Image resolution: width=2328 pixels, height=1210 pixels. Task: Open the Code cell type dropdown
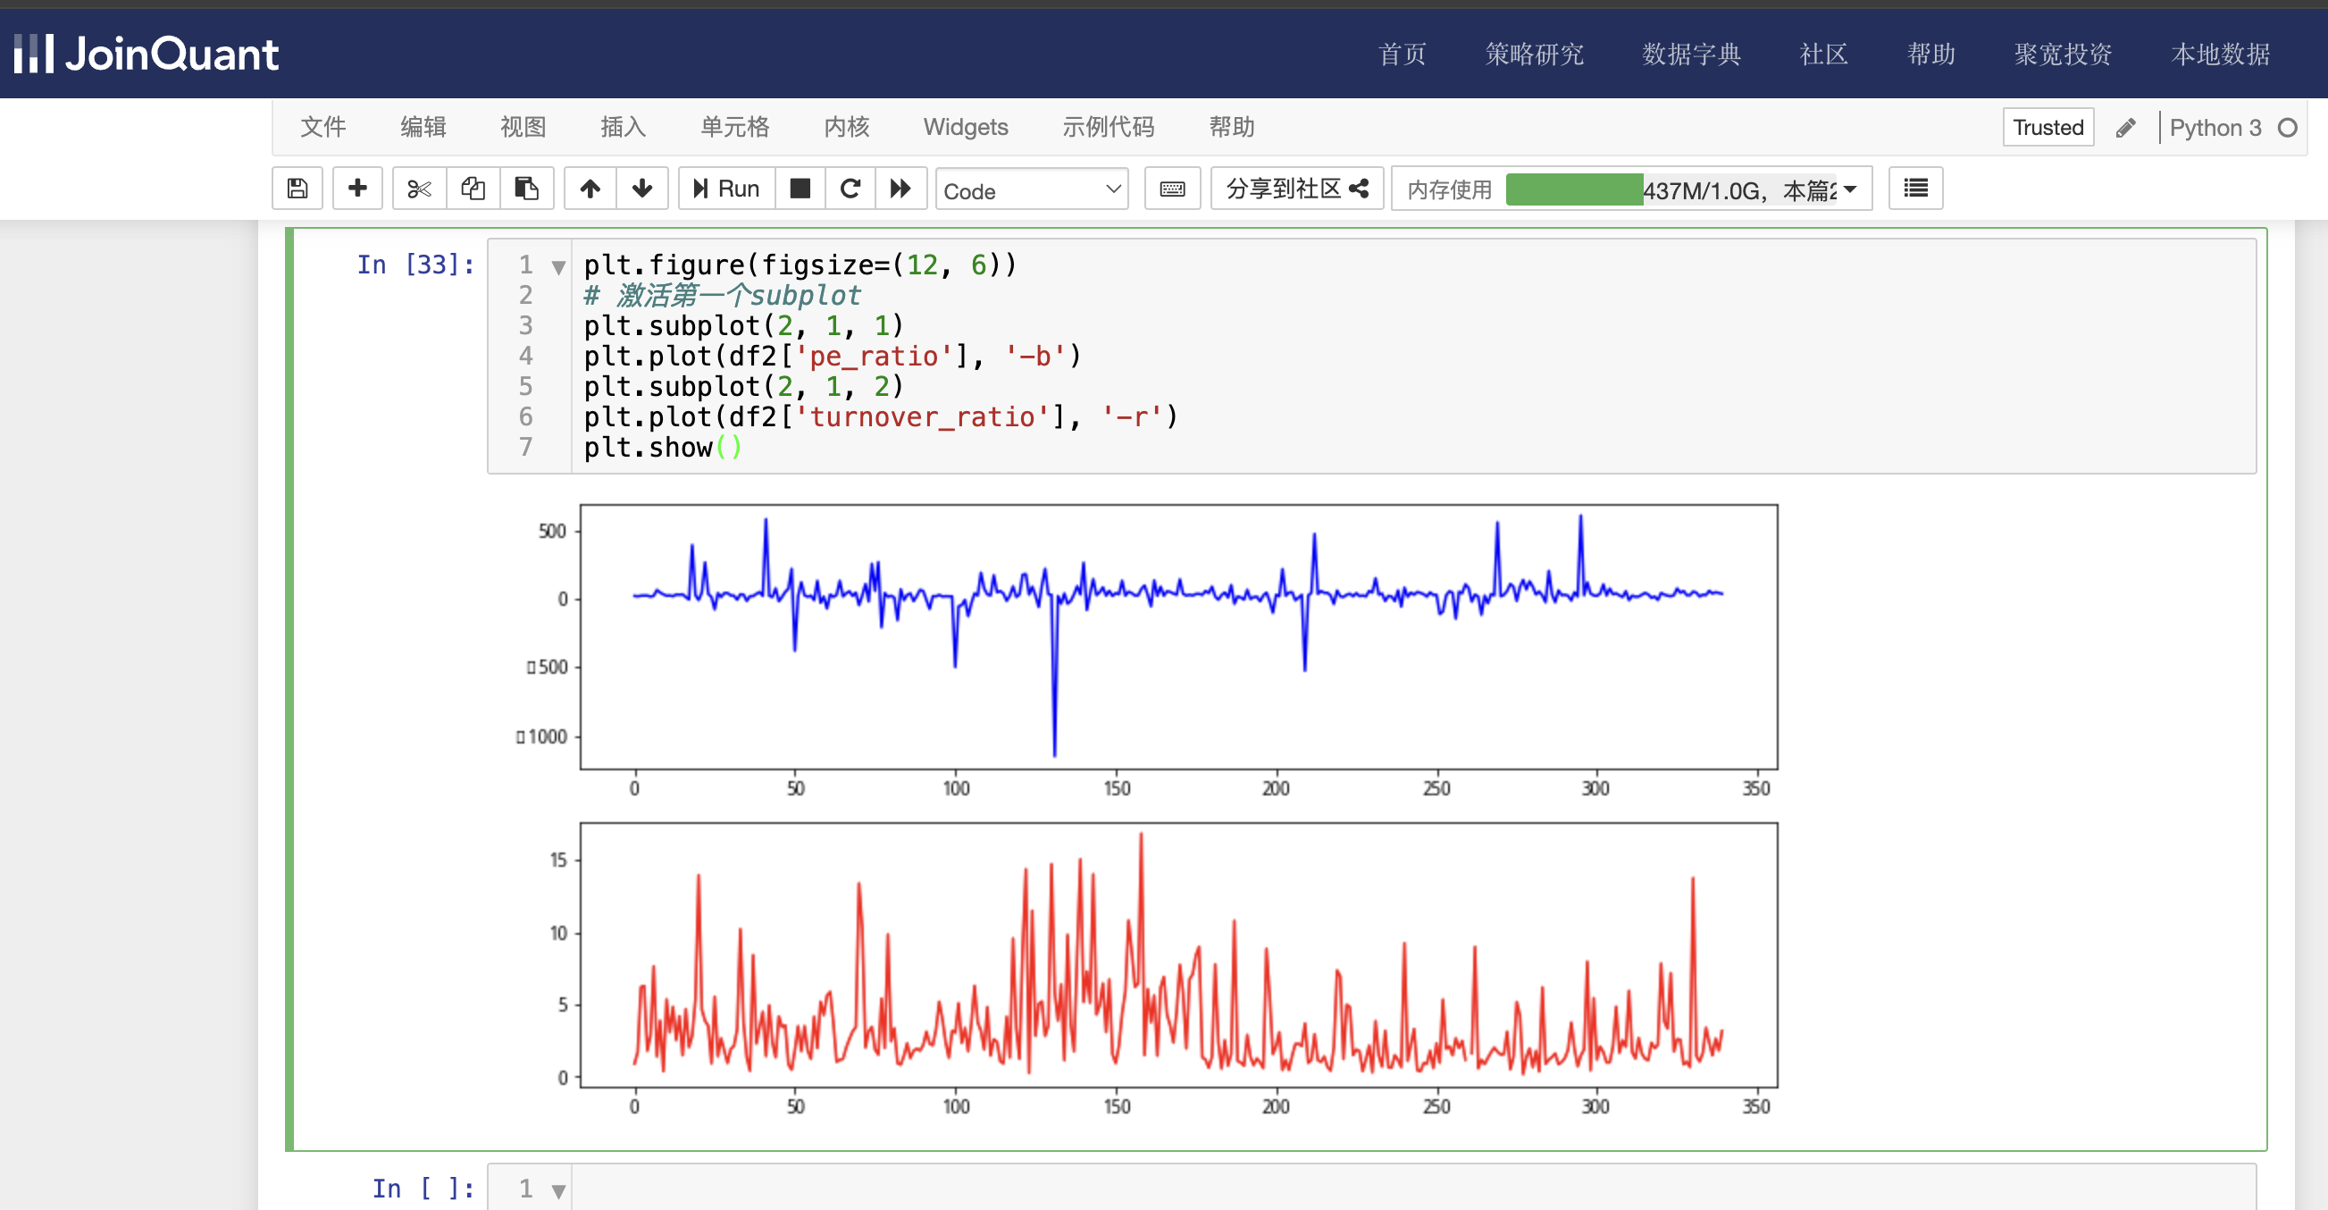(x=1032, y=190)
